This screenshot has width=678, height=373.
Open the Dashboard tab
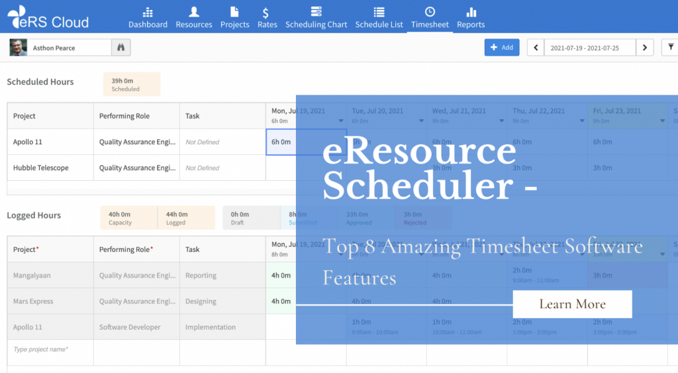(x=148, y=18)
